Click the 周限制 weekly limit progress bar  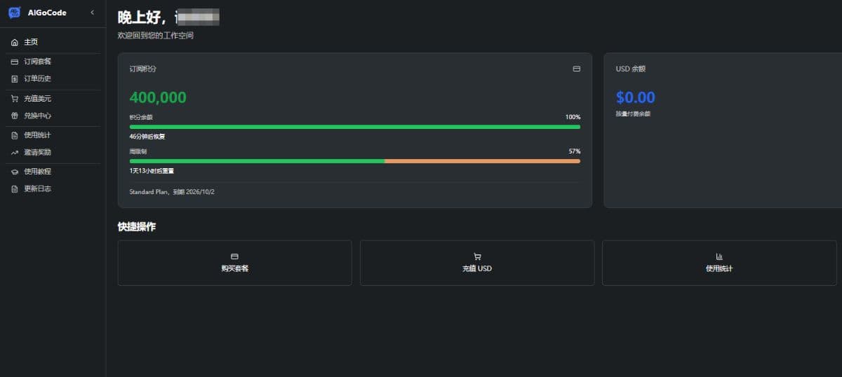[x=354, y=161]
